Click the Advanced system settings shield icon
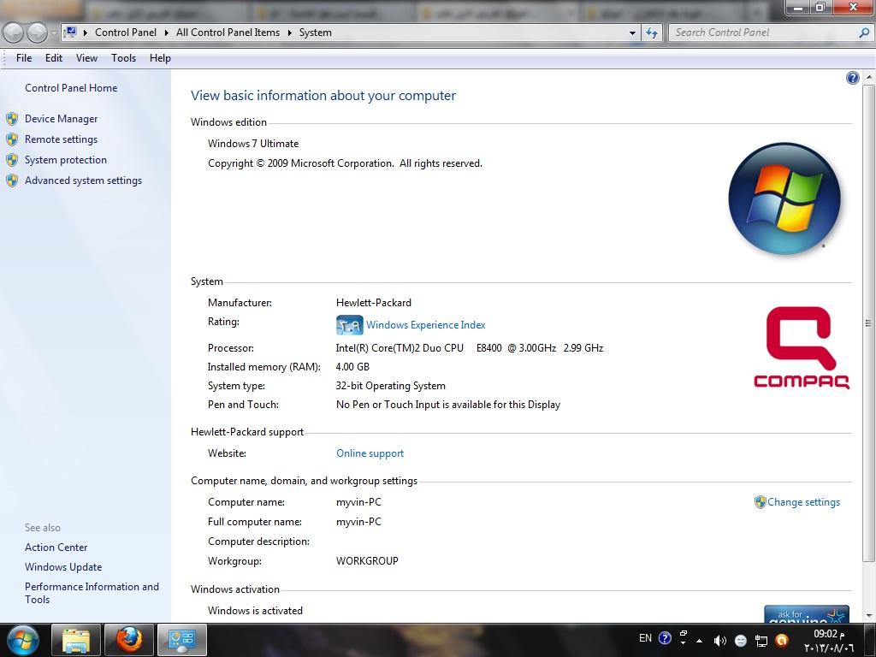Image resolution: width=876 pixels, height=657 pixels. coord(12,181)
